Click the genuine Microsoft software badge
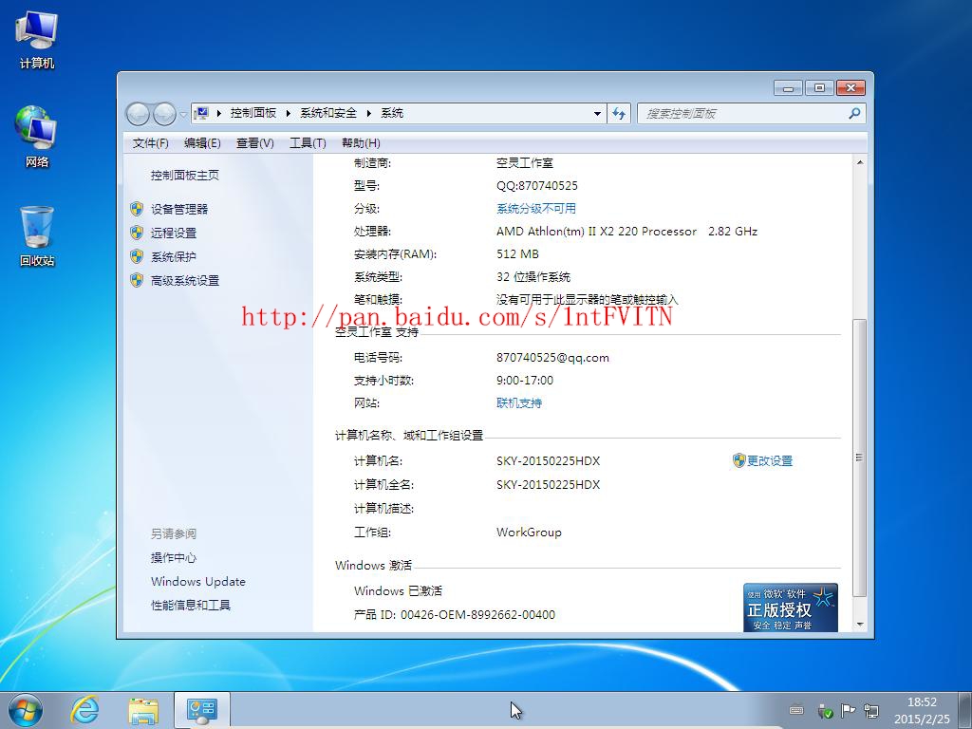This screenshot has width=972, height=729. click(791, 607)
